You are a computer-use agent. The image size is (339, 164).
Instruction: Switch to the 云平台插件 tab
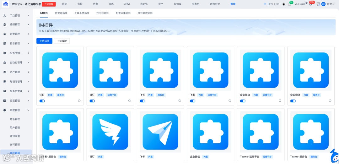[x=102, y=13]
